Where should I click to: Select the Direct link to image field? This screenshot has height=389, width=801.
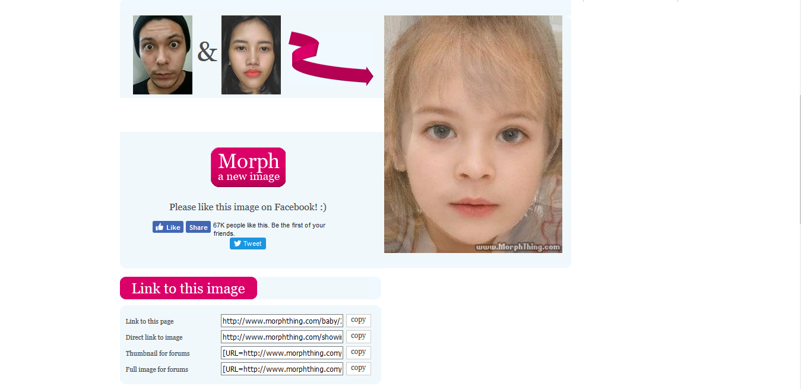[282, 337]
